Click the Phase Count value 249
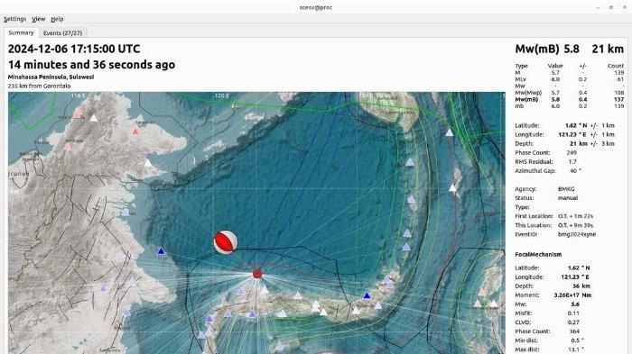Screen dimensions: 632x354 click(x=572, y=153)
